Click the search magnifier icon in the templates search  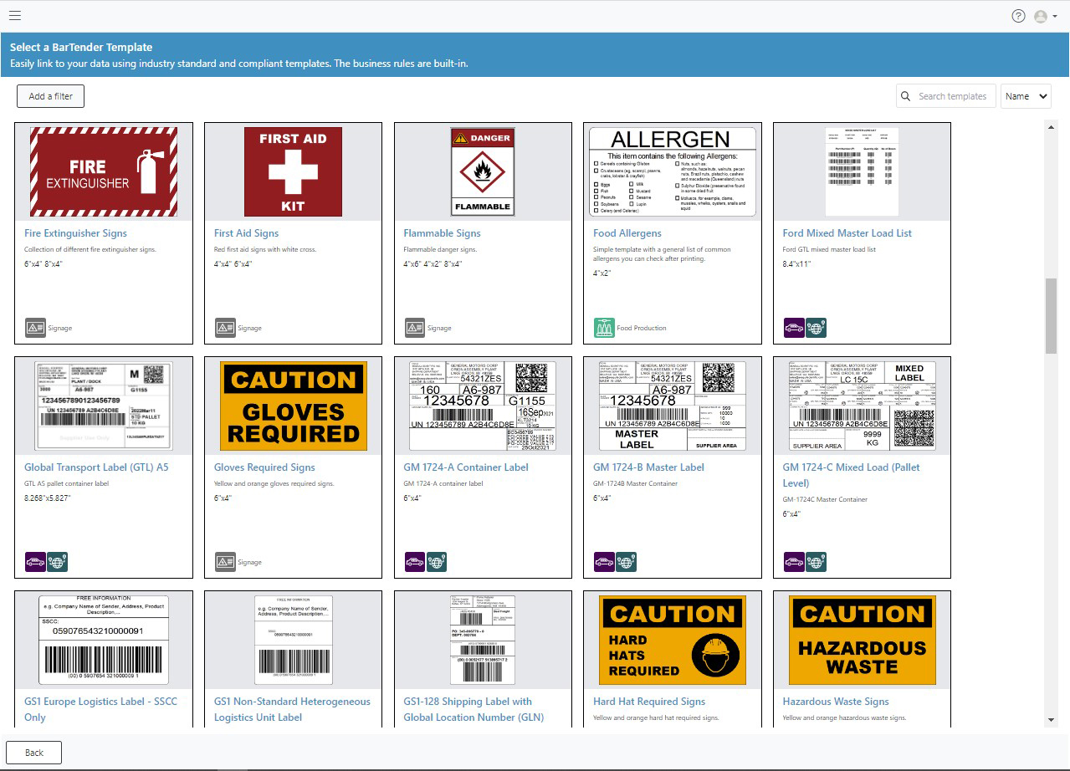click(905, 96)
